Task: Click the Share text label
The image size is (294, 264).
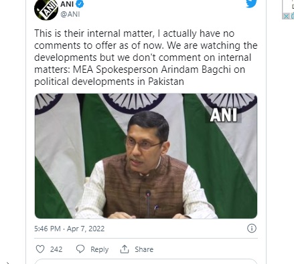Action: pyautogui.click(x=144, y=249)
